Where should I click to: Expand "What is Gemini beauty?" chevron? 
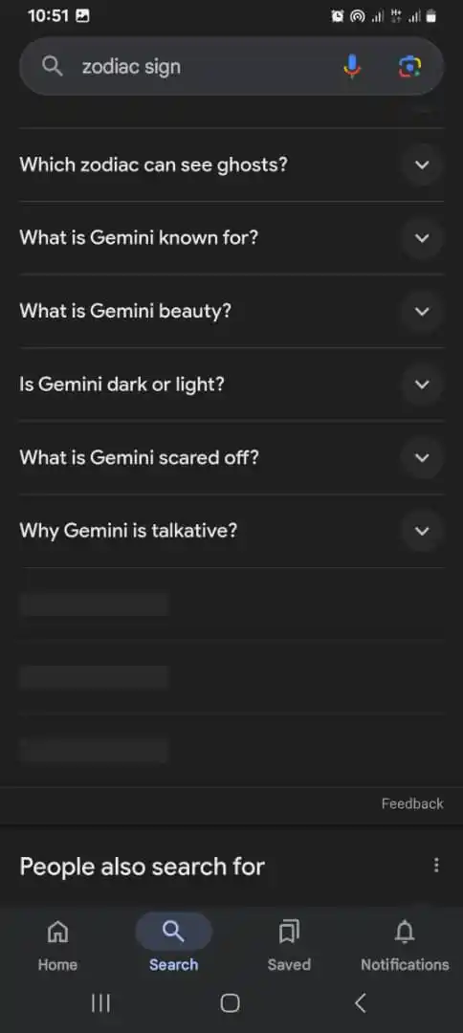pyautogui.click(x=422, y=311)
